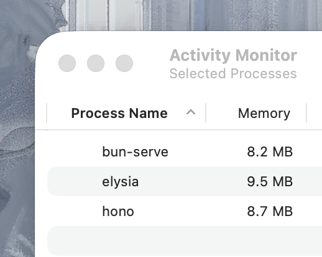
Task: Select the bun-serve process row
Action: click(x=185, y=151)
